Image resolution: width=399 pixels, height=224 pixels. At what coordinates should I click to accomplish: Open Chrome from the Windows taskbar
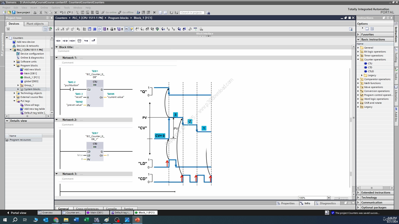(56, 220)
